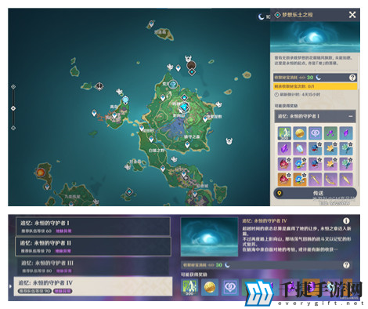The width and height of the screenshot is (368, 309).
Task: Click Adventure EXP 300 reward in lower row
Action: [189, 287]
